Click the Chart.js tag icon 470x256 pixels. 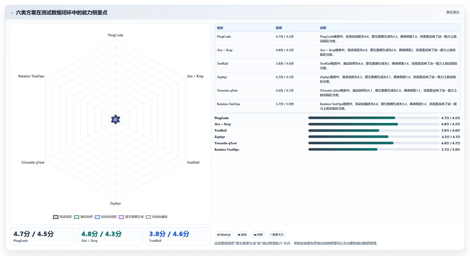coord(218,235)
